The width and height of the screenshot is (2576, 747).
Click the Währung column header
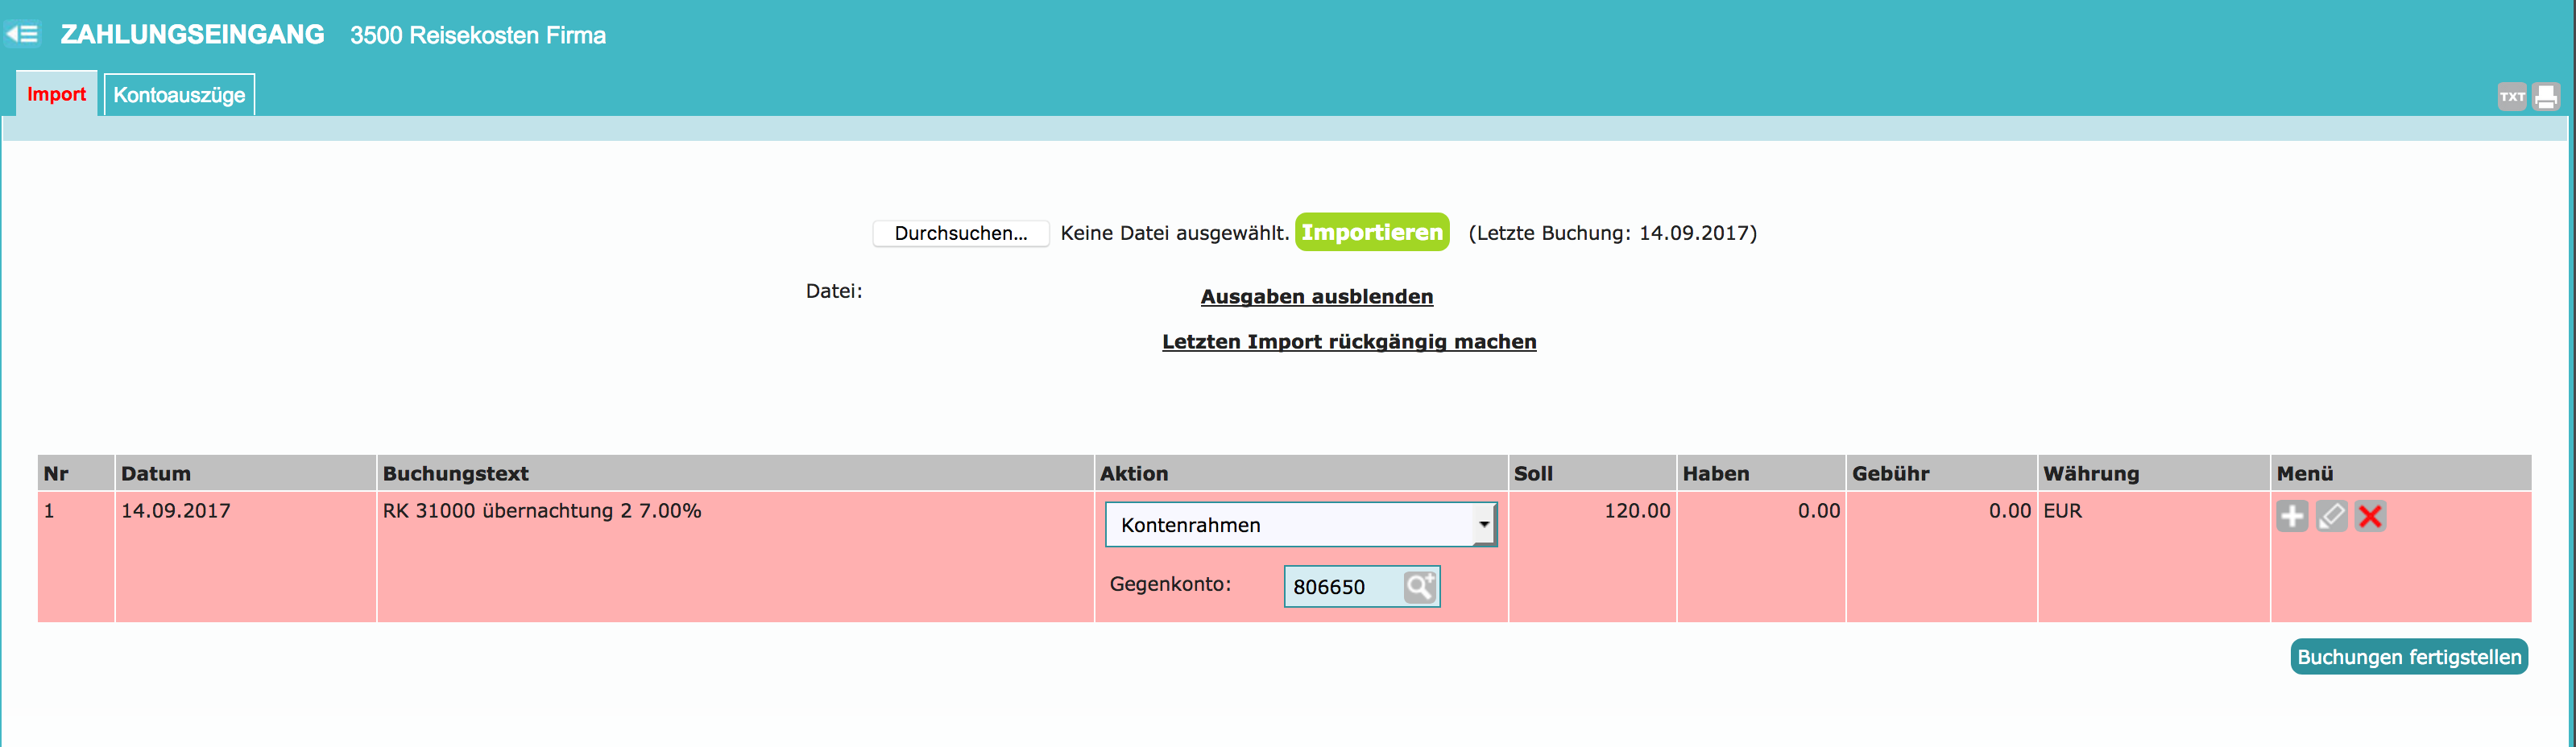(x=2090, y=473)
